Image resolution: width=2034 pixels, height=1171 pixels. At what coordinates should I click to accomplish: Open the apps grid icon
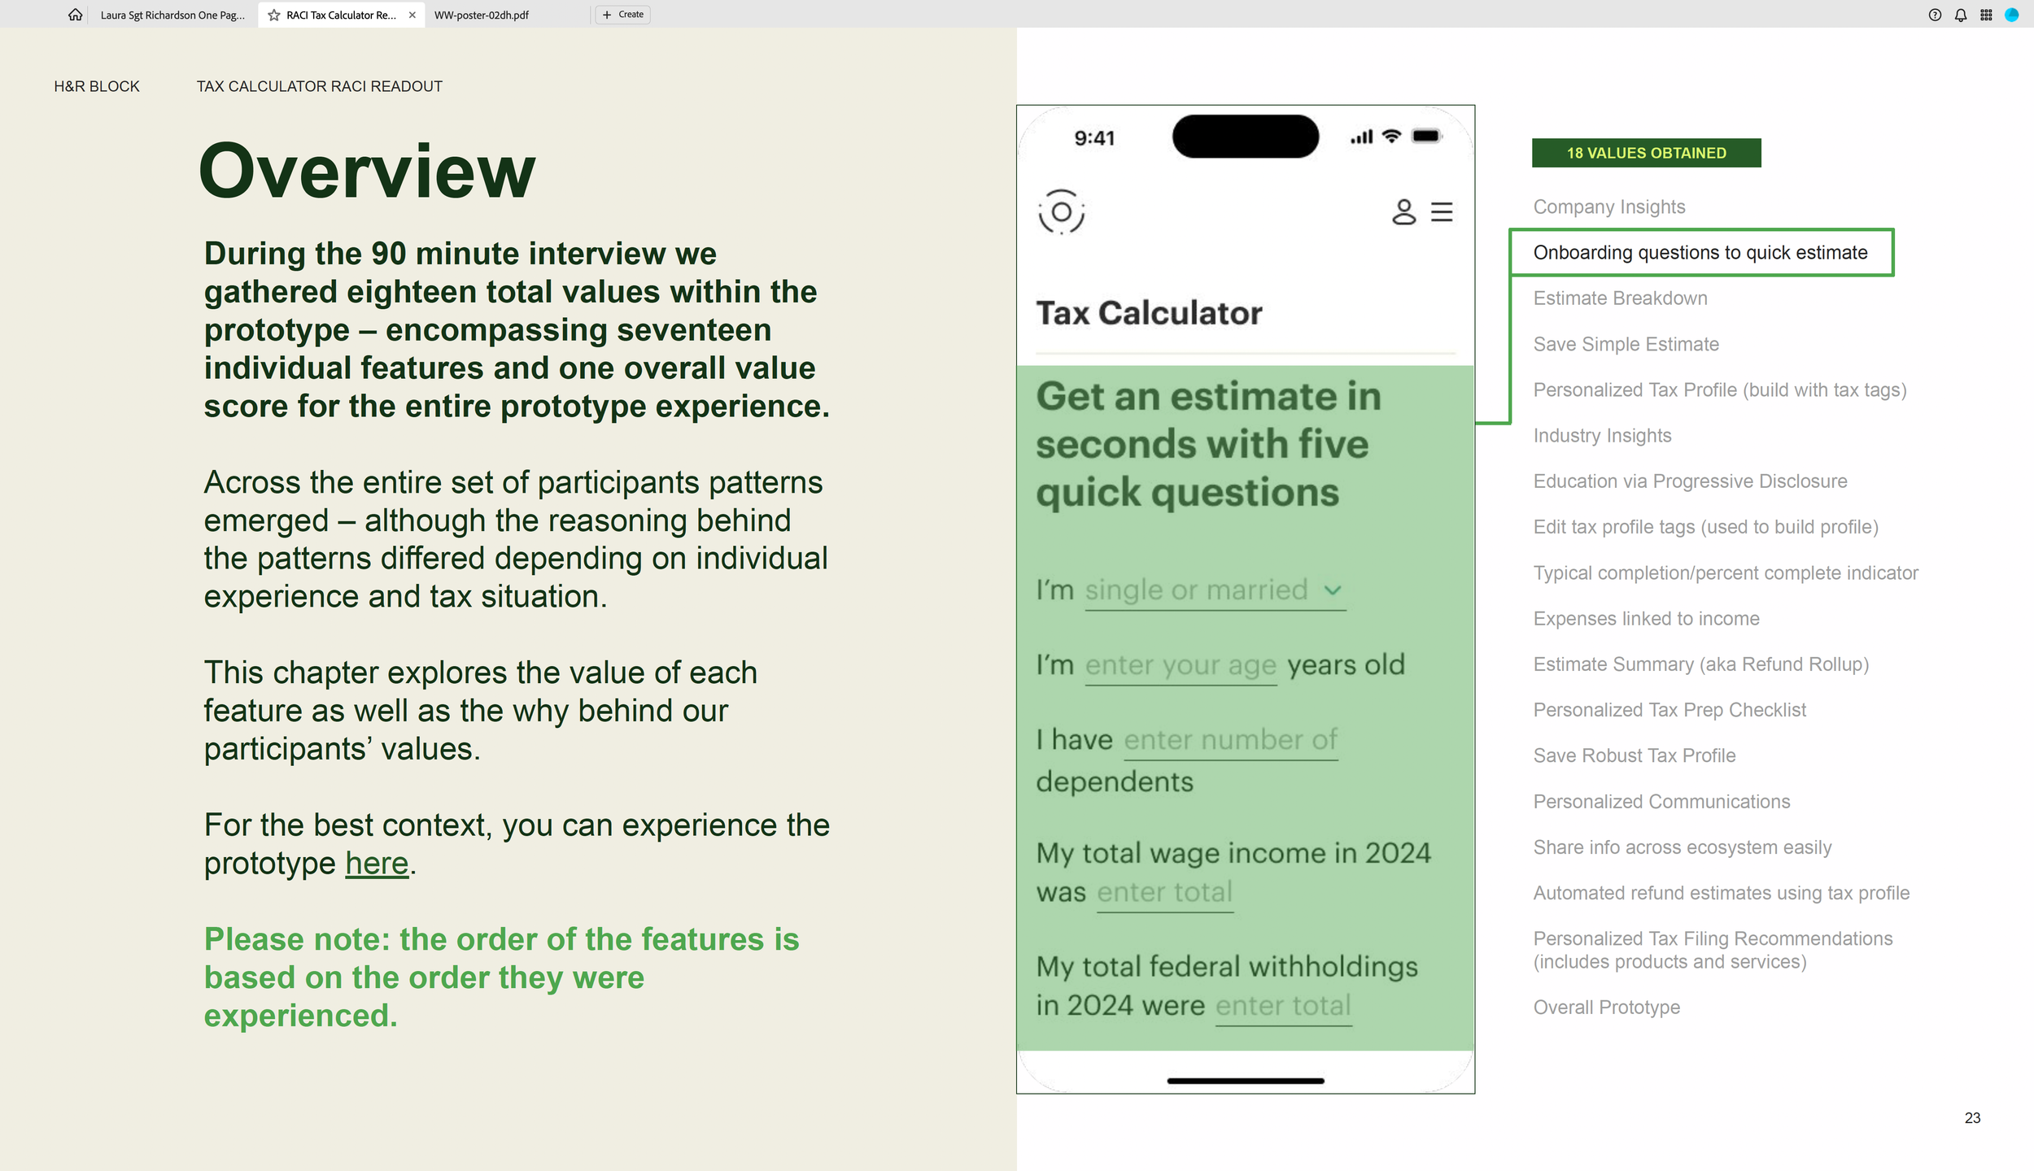(x=1986, y=15)
